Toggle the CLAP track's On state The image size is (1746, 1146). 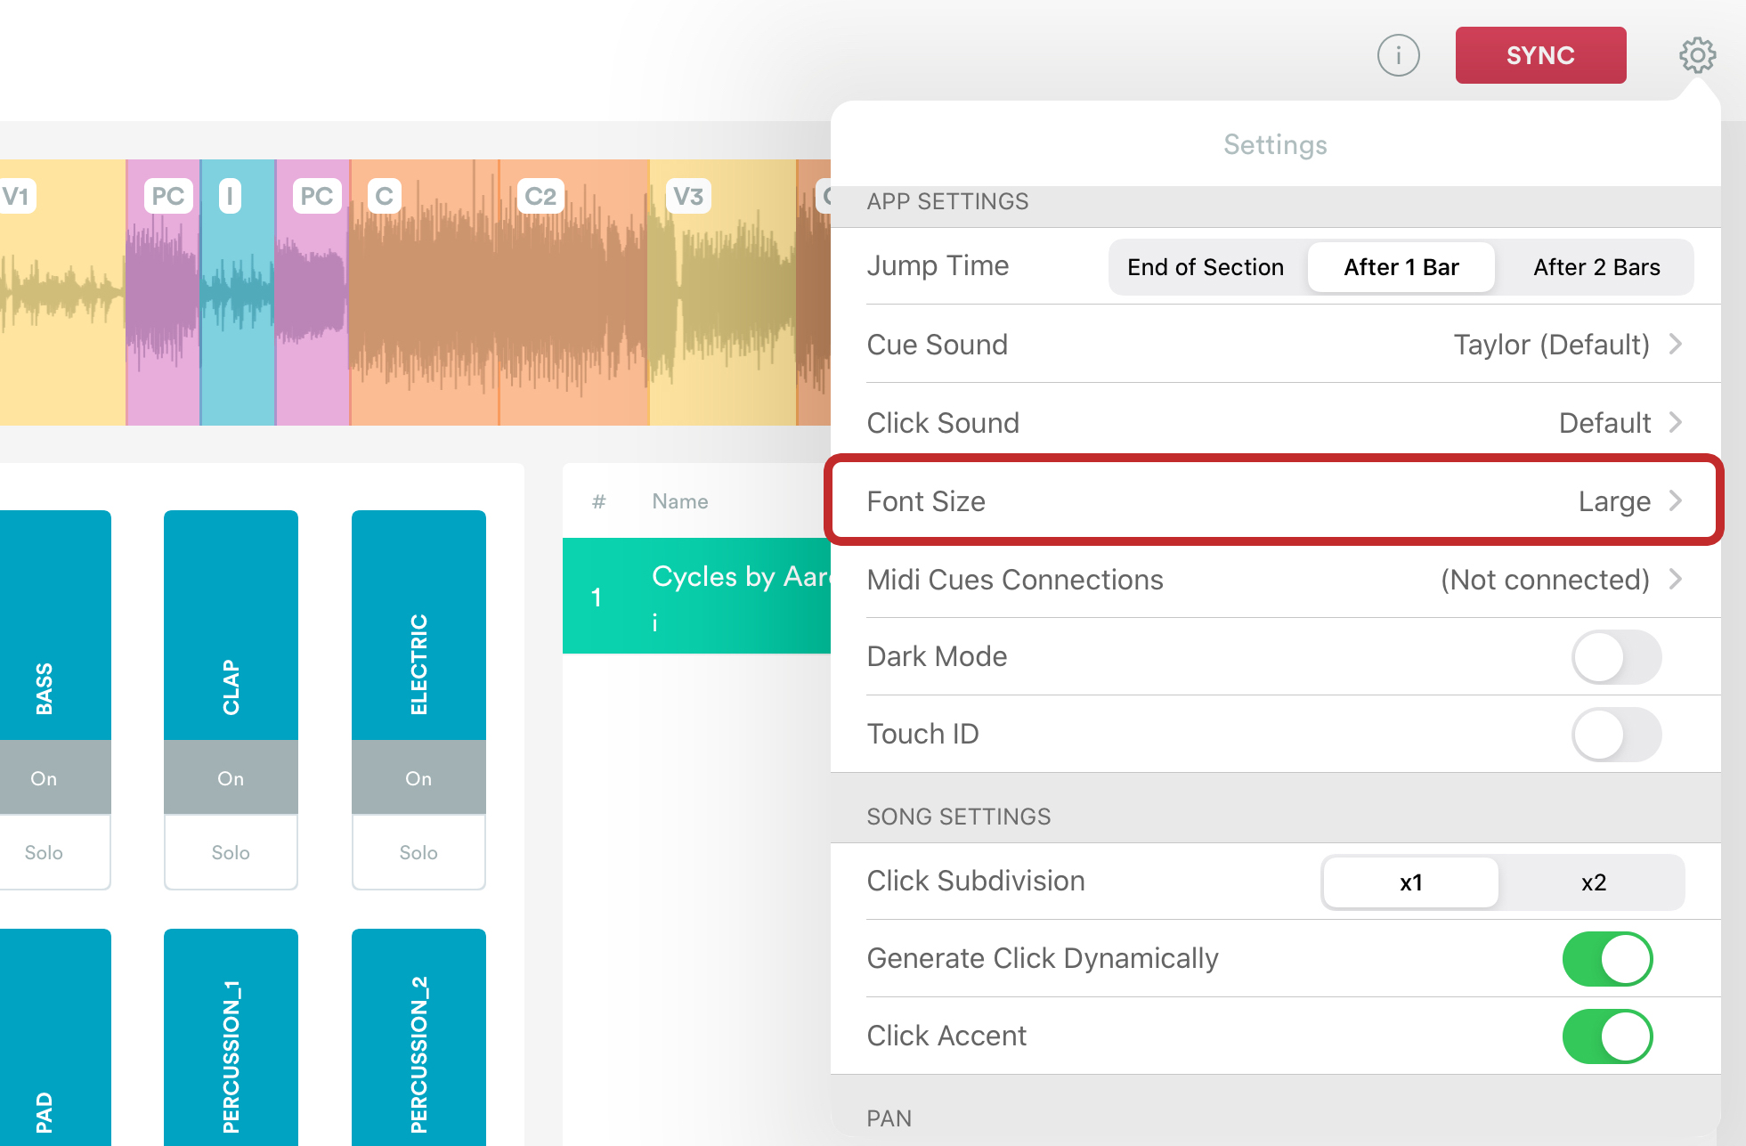tap(231, 777)
